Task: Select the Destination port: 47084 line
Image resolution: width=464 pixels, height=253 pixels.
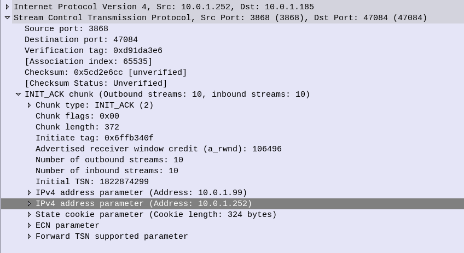Action: (81, 40)
